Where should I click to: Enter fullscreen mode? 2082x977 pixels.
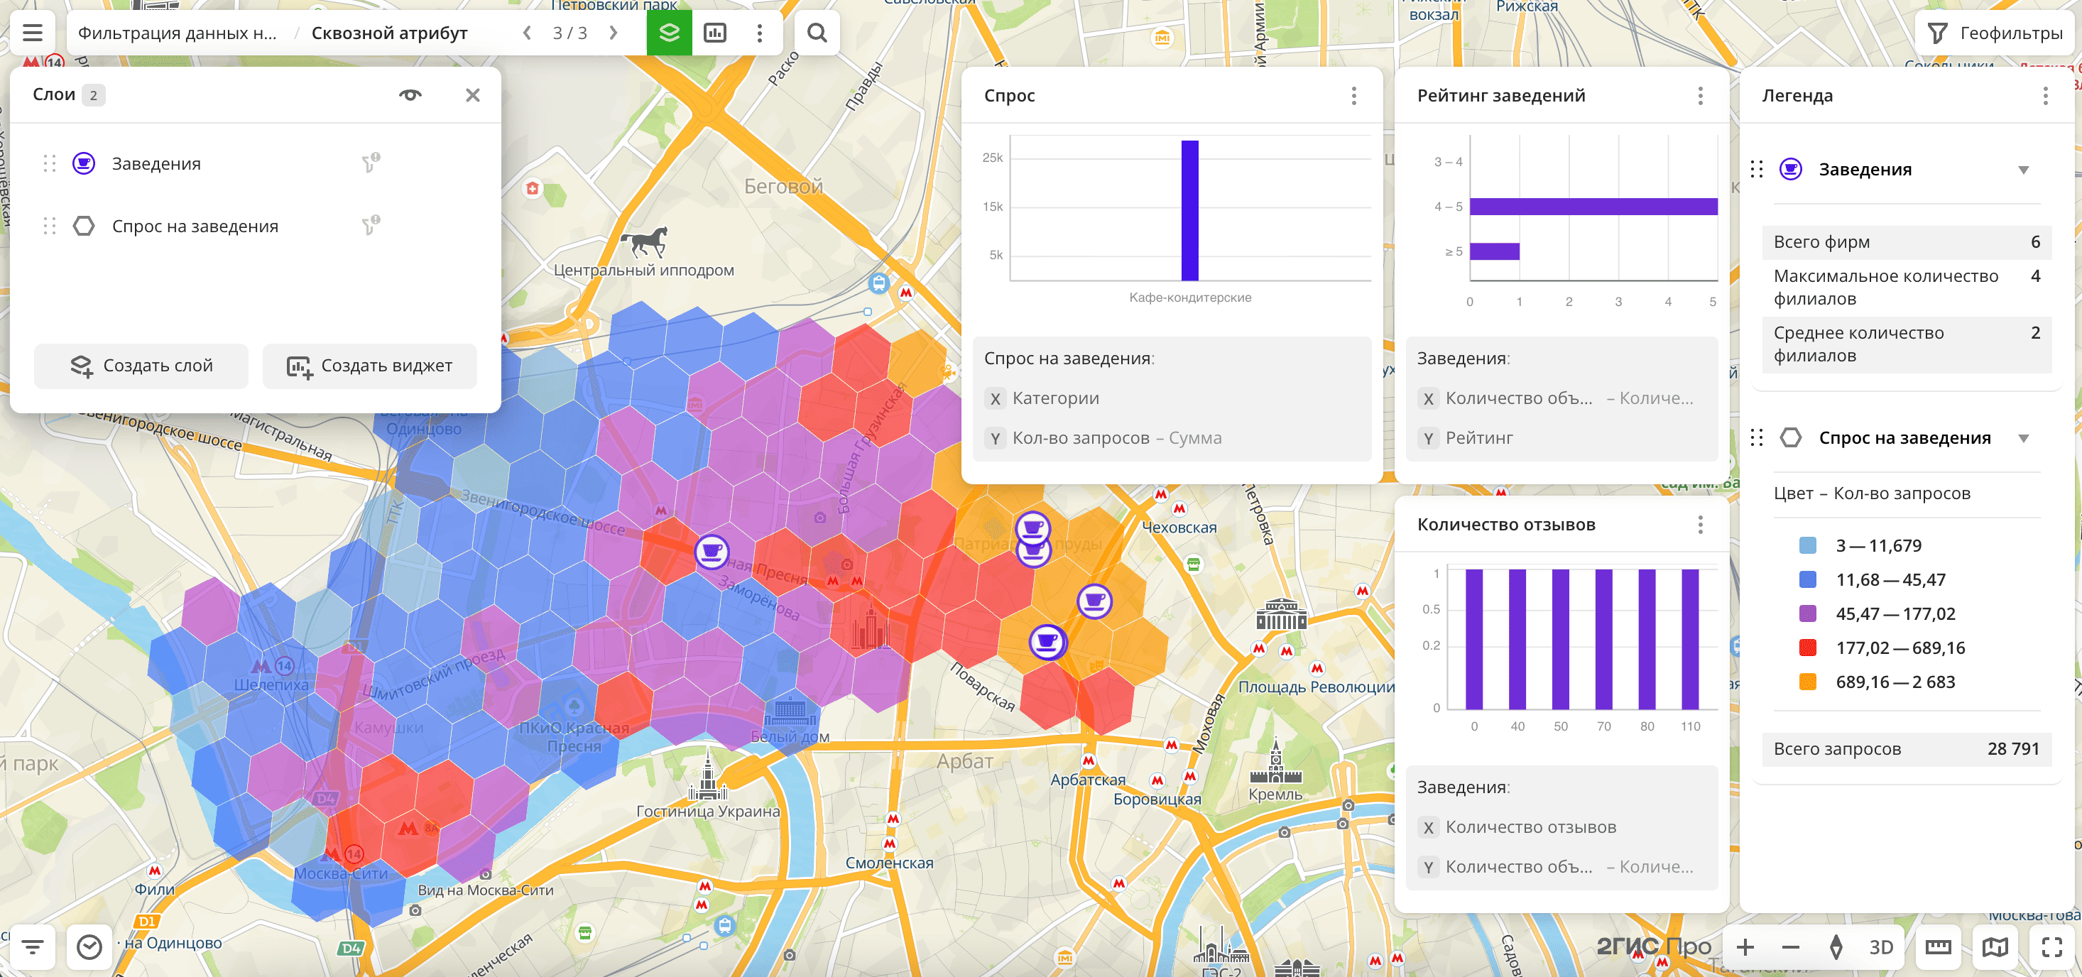[2051, 946]
